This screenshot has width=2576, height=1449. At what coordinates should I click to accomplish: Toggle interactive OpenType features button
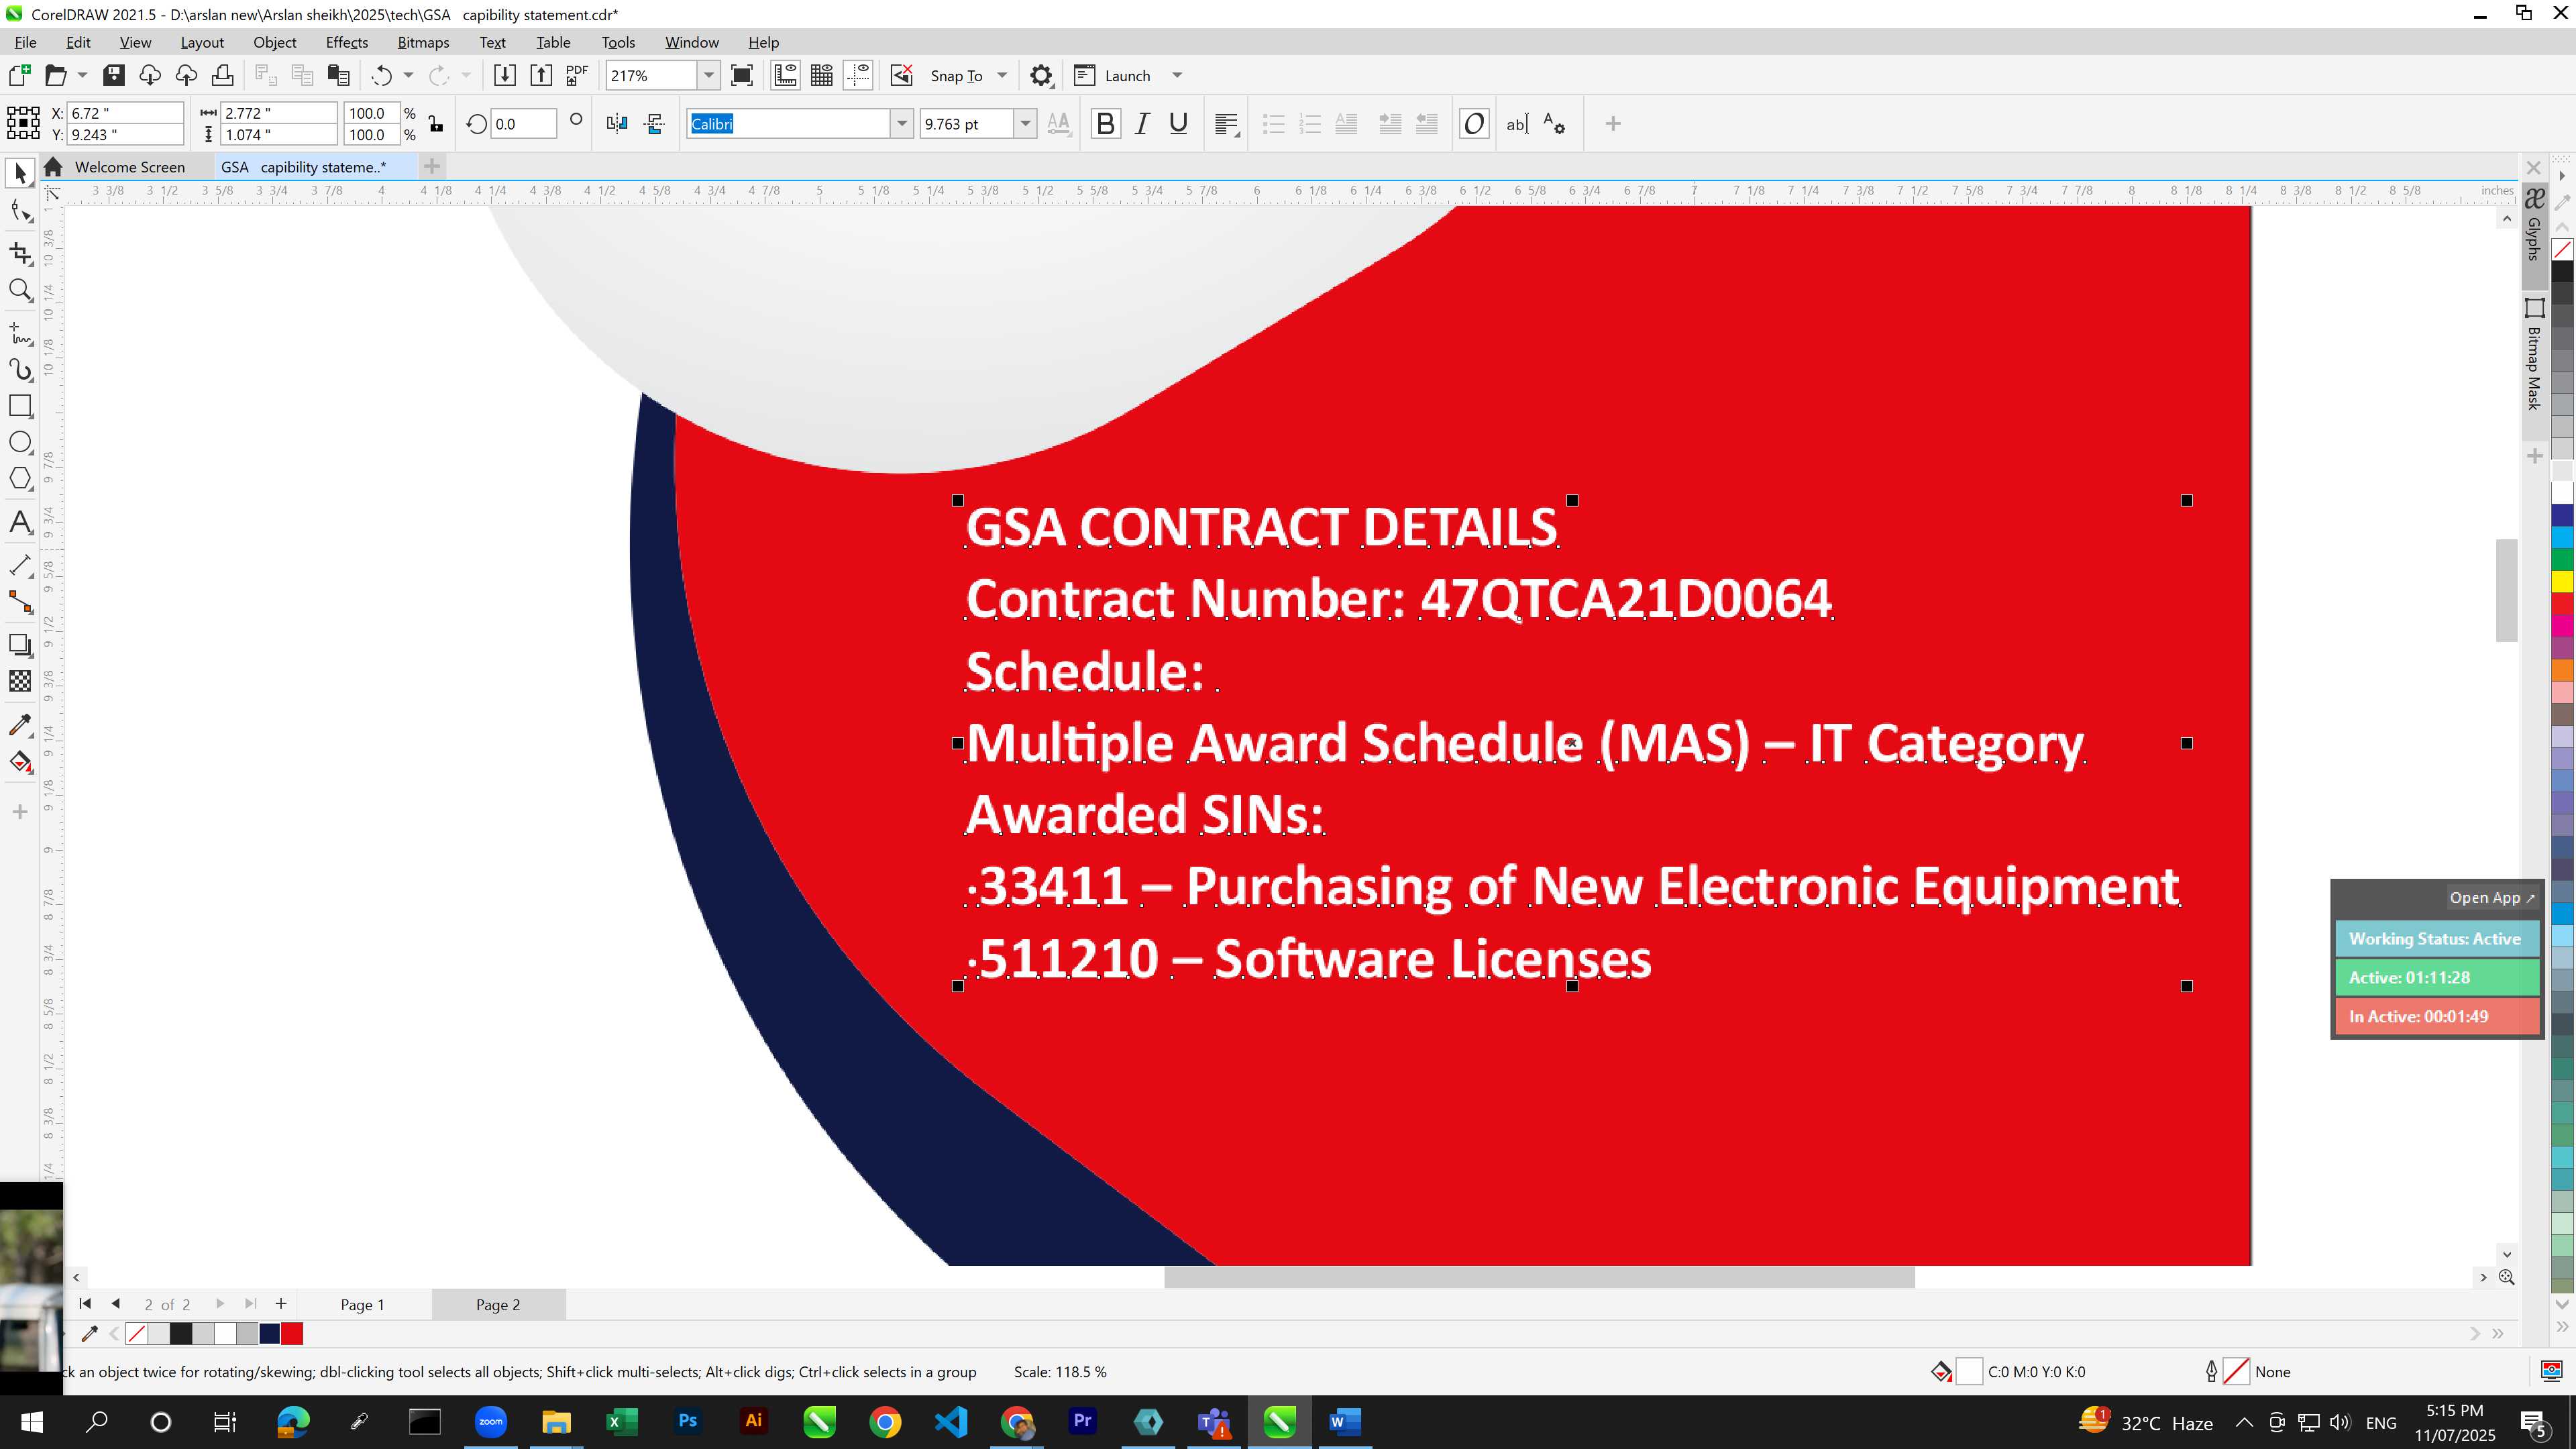(x=1474, y=124)
